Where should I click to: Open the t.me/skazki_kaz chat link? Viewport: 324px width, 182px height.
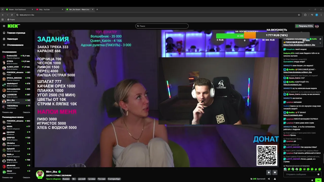point(292,84)
